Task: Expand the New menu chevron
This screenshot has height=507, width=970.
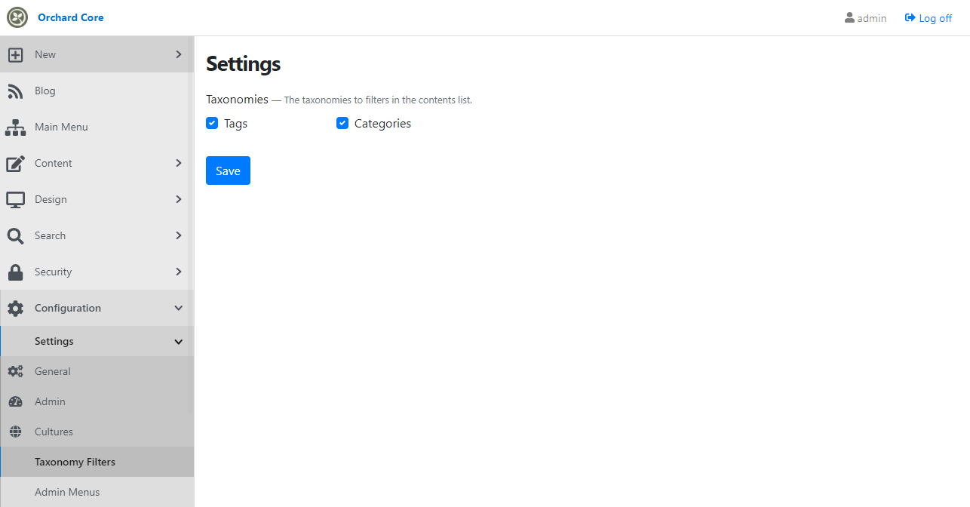Action: point(179,54)
